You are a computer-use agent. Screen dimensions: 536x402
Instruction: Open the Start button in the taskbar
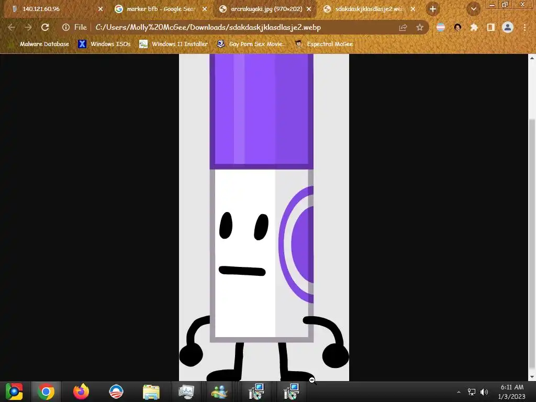[x=14, y=392]
